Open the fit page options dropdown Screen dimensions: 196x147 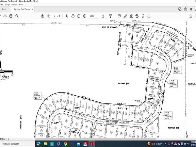click(x=104, y=16)
